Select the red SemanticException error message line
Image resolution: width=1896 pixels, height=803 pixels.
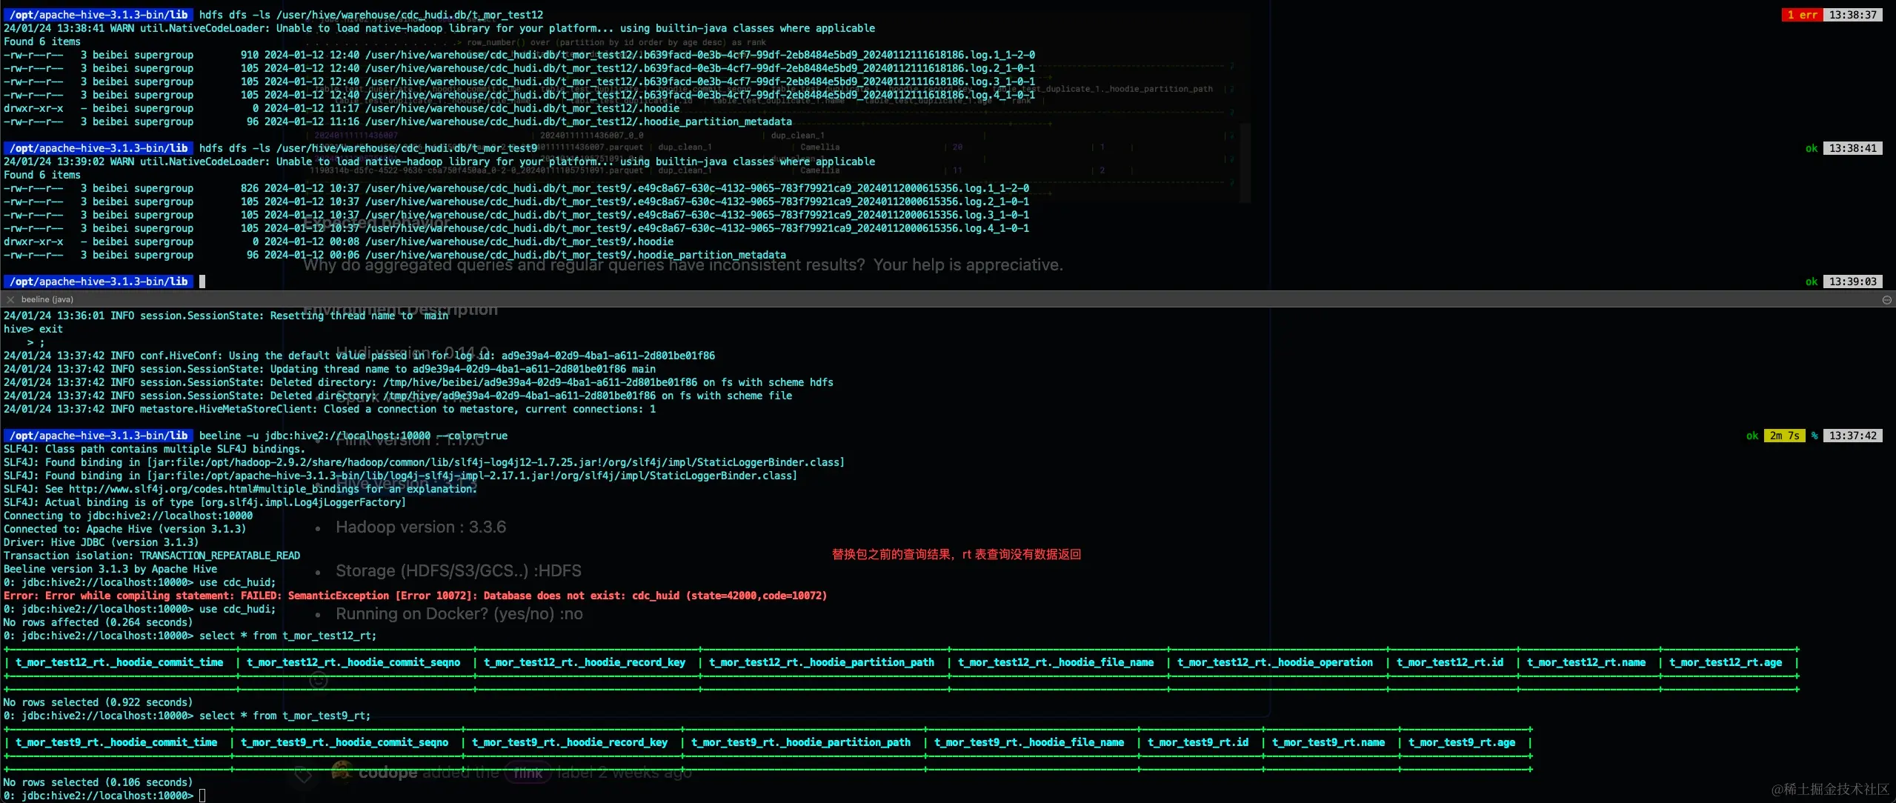415,596
